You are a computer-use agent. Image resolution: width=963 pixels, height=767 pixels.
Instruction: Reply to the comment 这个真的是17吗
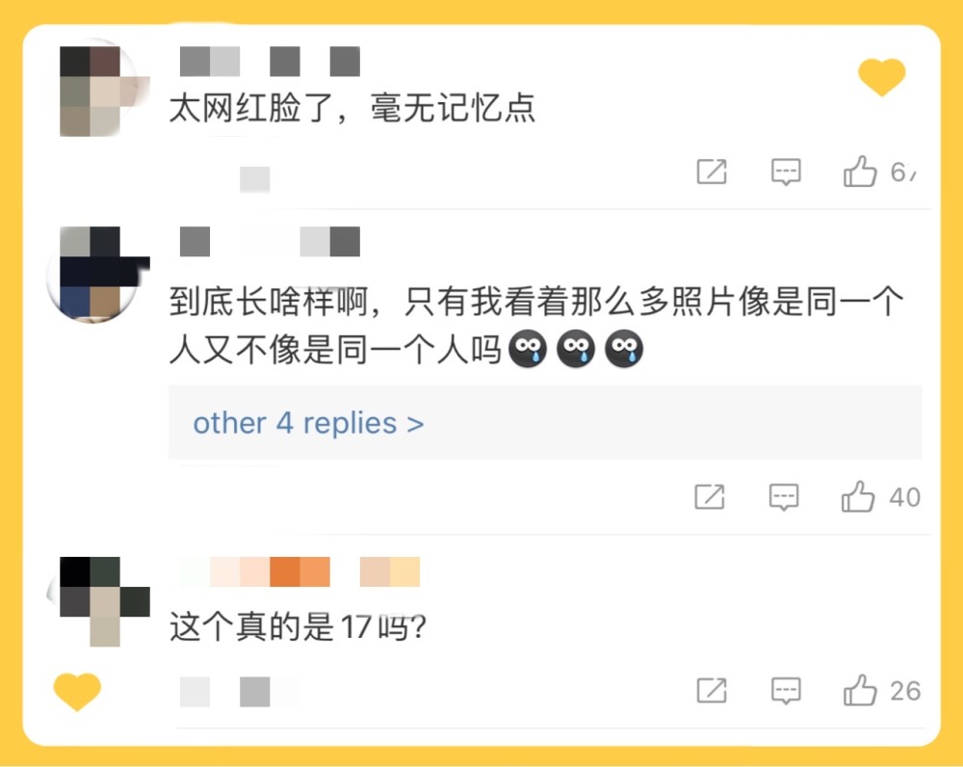pyautogui.click(x=786, y=691)
